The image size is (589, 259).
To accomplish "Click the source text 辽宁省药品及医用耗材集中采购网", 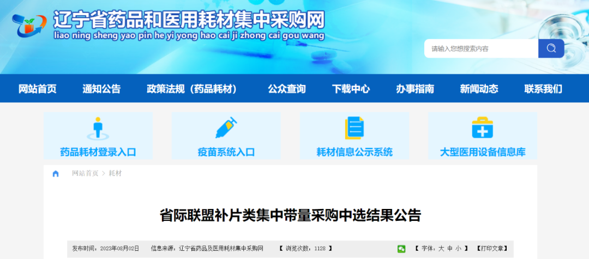I will (x=221, y=249).
